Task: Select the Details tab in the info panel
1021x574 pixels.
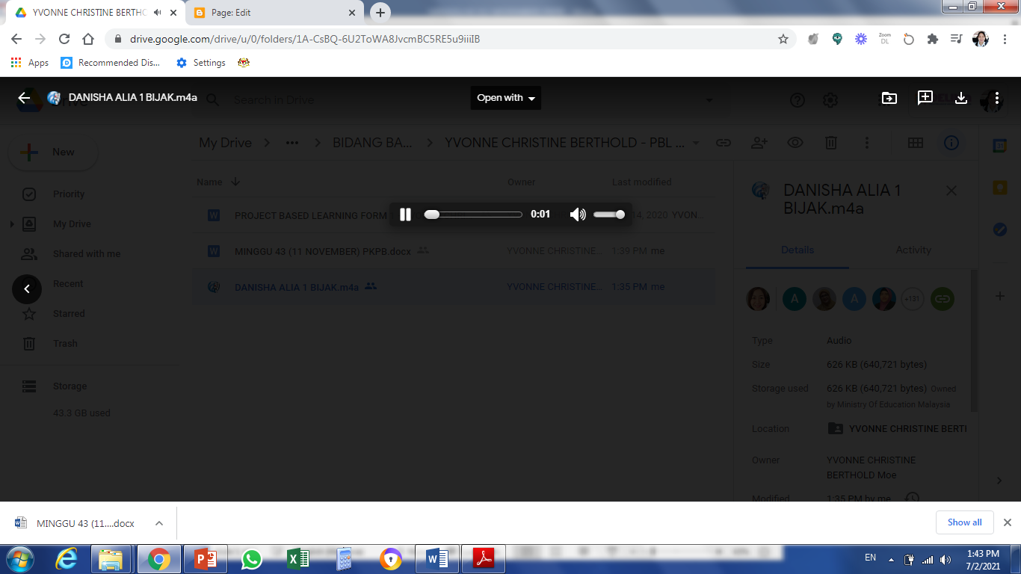Action: [798, 250]
